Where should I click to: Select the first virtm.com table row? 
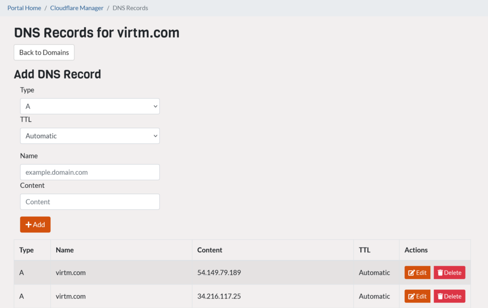(x=191, y=272)
